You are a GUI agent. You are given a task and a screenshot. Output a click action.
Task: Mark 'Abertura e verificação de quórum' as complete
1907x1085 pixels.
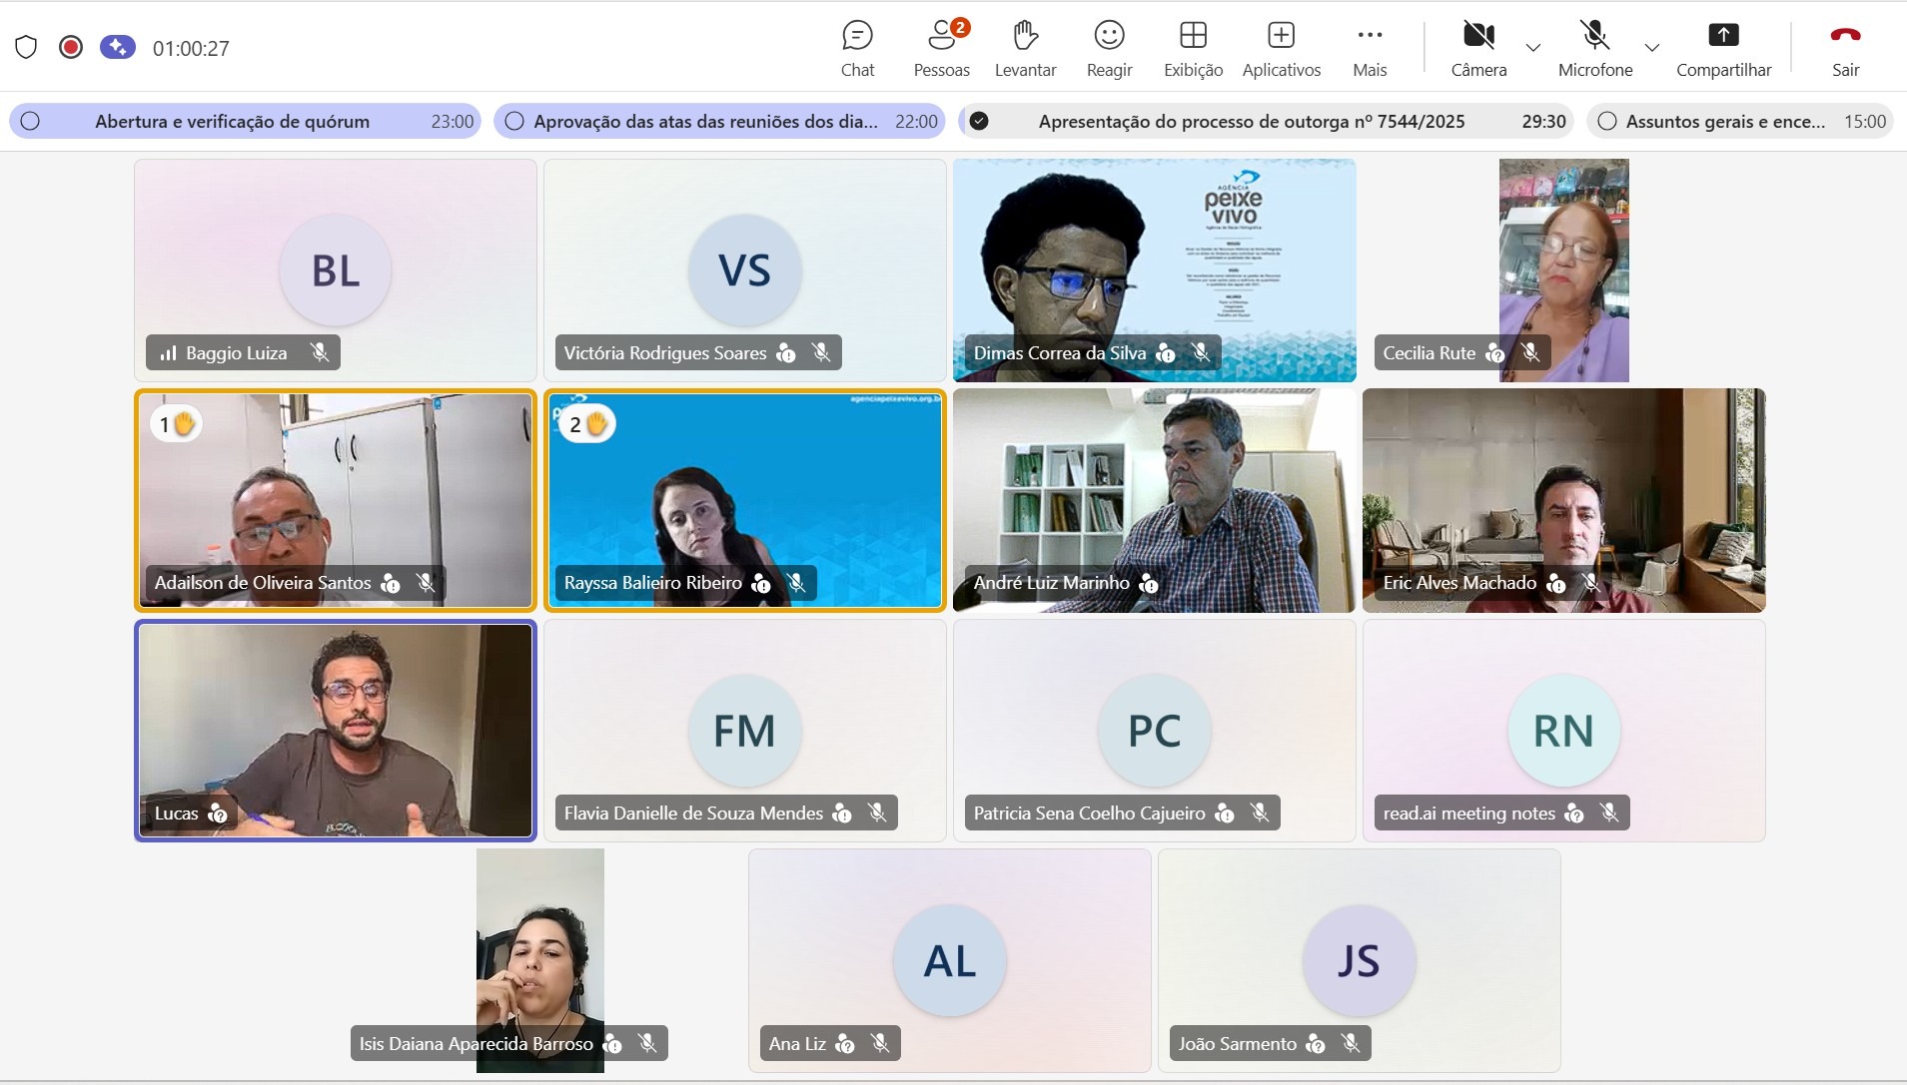[31, 122]
